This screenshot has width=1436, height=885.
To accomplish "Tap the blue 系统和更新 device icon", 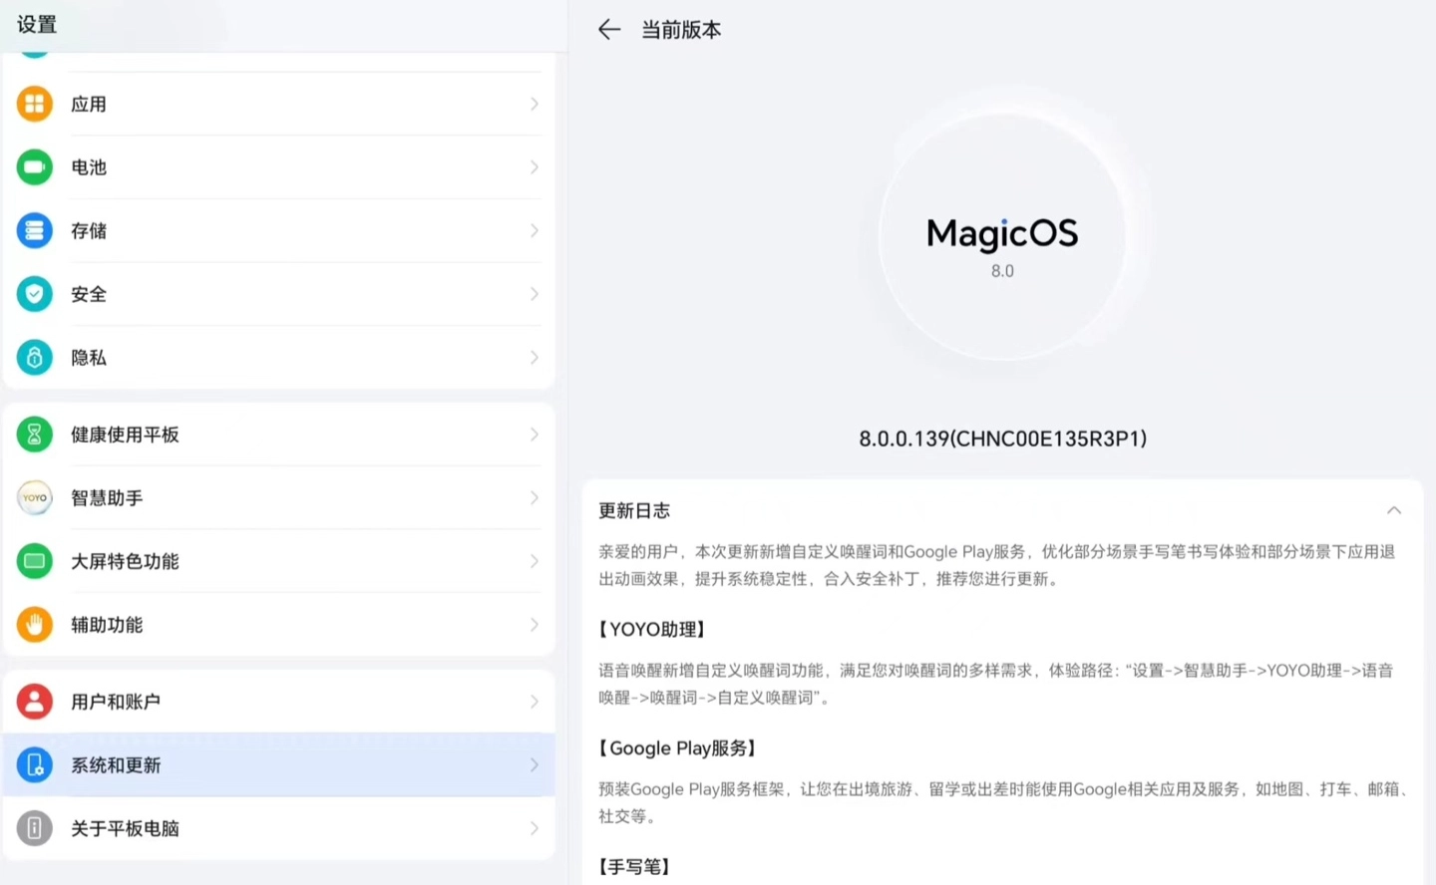I will click(x=35, y=765).
